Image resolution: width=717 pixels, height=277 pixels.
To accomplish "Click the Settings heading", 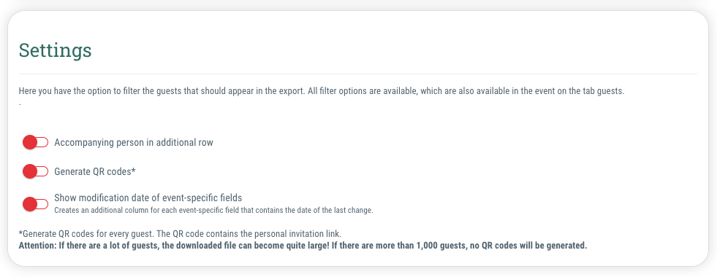I will pos(55,50).
